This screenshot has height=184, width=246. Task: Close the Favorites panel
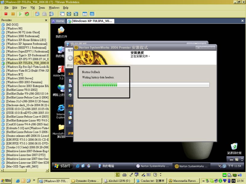[46, 20]
